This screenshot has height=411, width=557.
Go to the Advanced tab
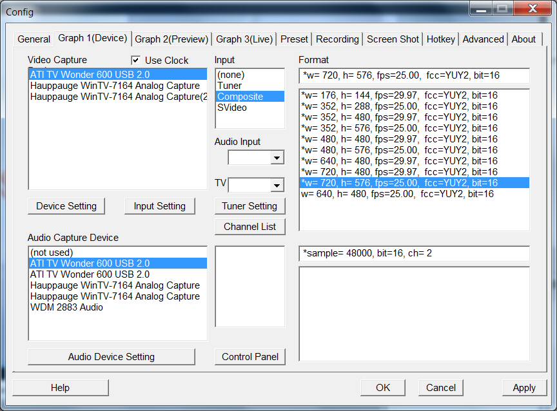[x=483, y=39]
